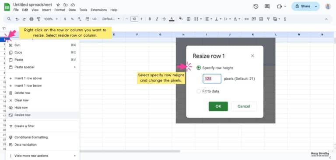Image resolution: width=336 pixels, height=160 pixels.
Task: Open the Google Sheets home icon
Action: pos(7,7)
